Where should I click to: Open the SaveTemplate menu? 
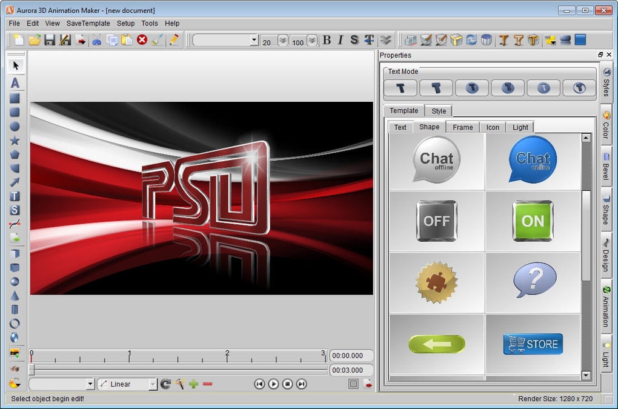(x=88, y=23)
